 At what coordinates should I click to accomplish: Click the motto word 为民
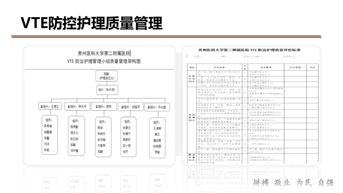pyautogui.click(x=304, y=183)
